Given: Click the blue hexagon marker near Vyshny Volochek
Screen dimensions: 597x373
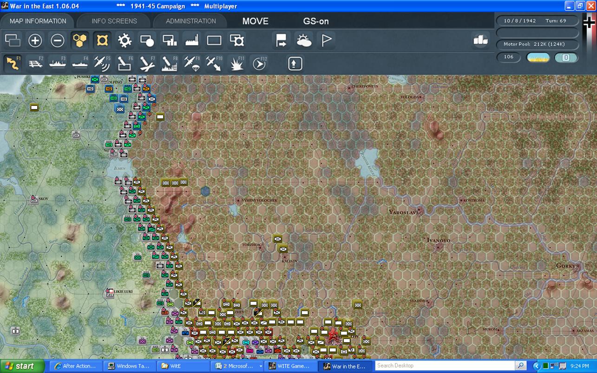Looking at the screenshot, I should pyautogui.click(x=205, y=190).
